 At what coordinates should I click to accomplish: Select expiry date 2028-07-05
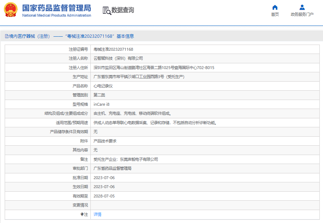(x=104, y=196)
